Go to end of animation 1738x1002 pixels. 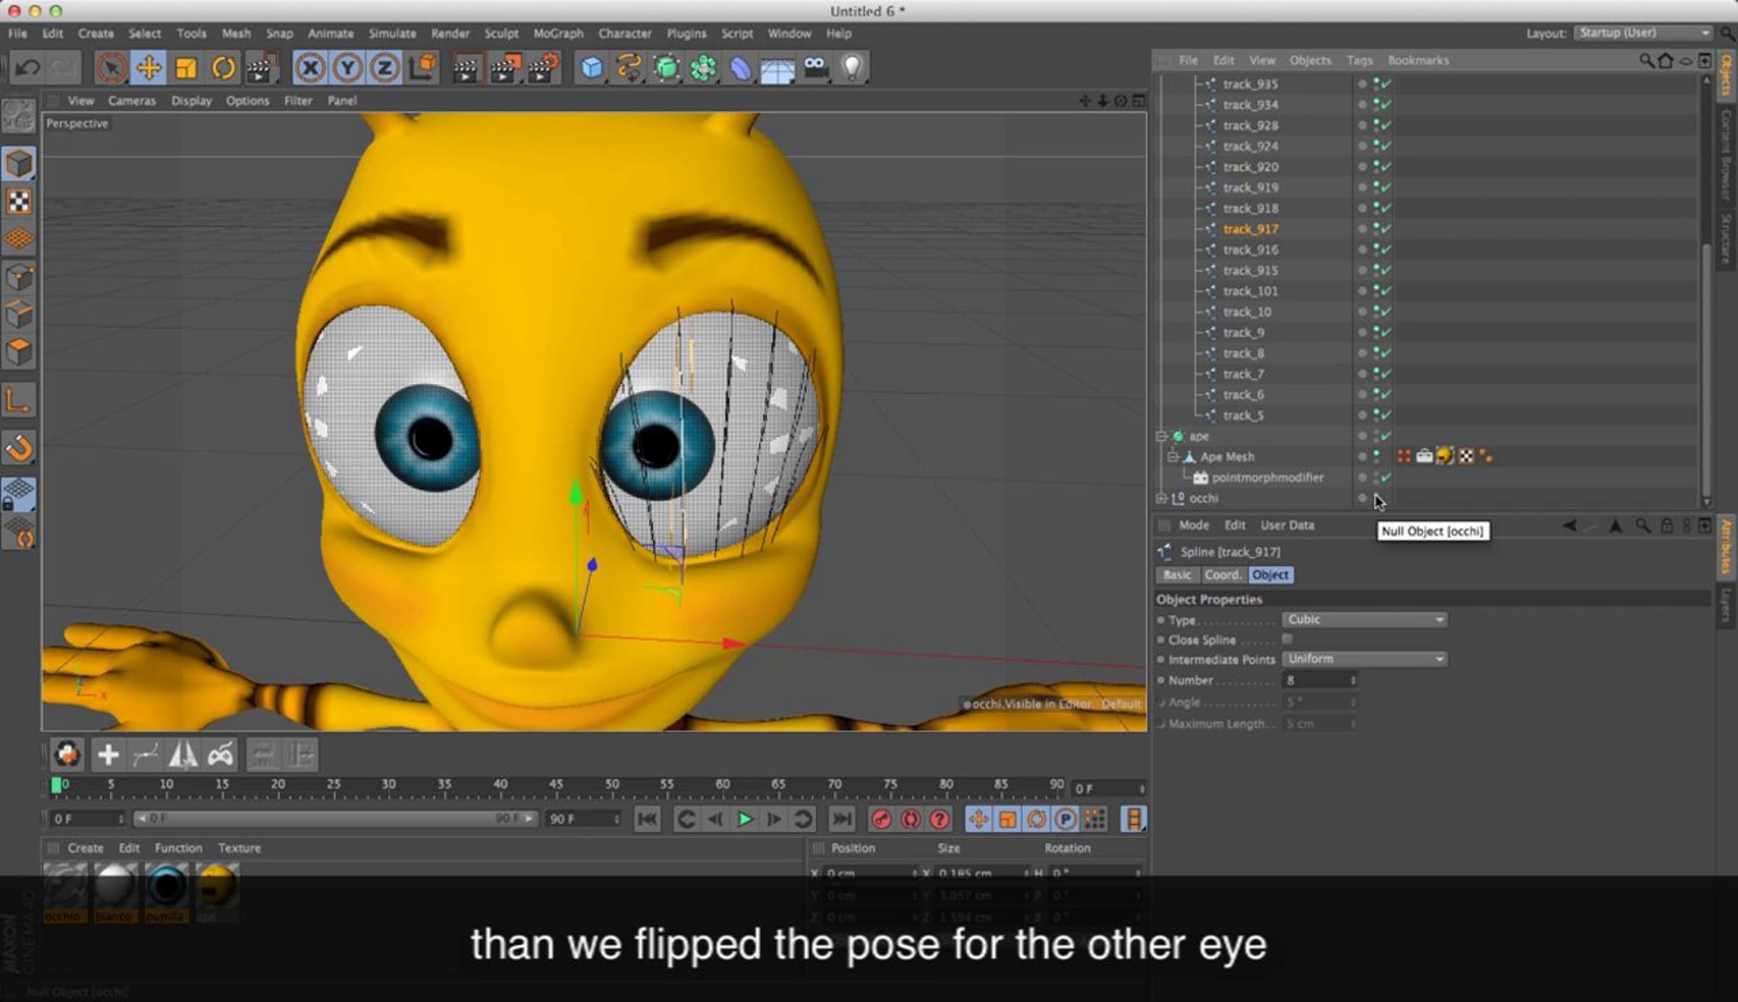pyautogui.click(x=841, y=820)
